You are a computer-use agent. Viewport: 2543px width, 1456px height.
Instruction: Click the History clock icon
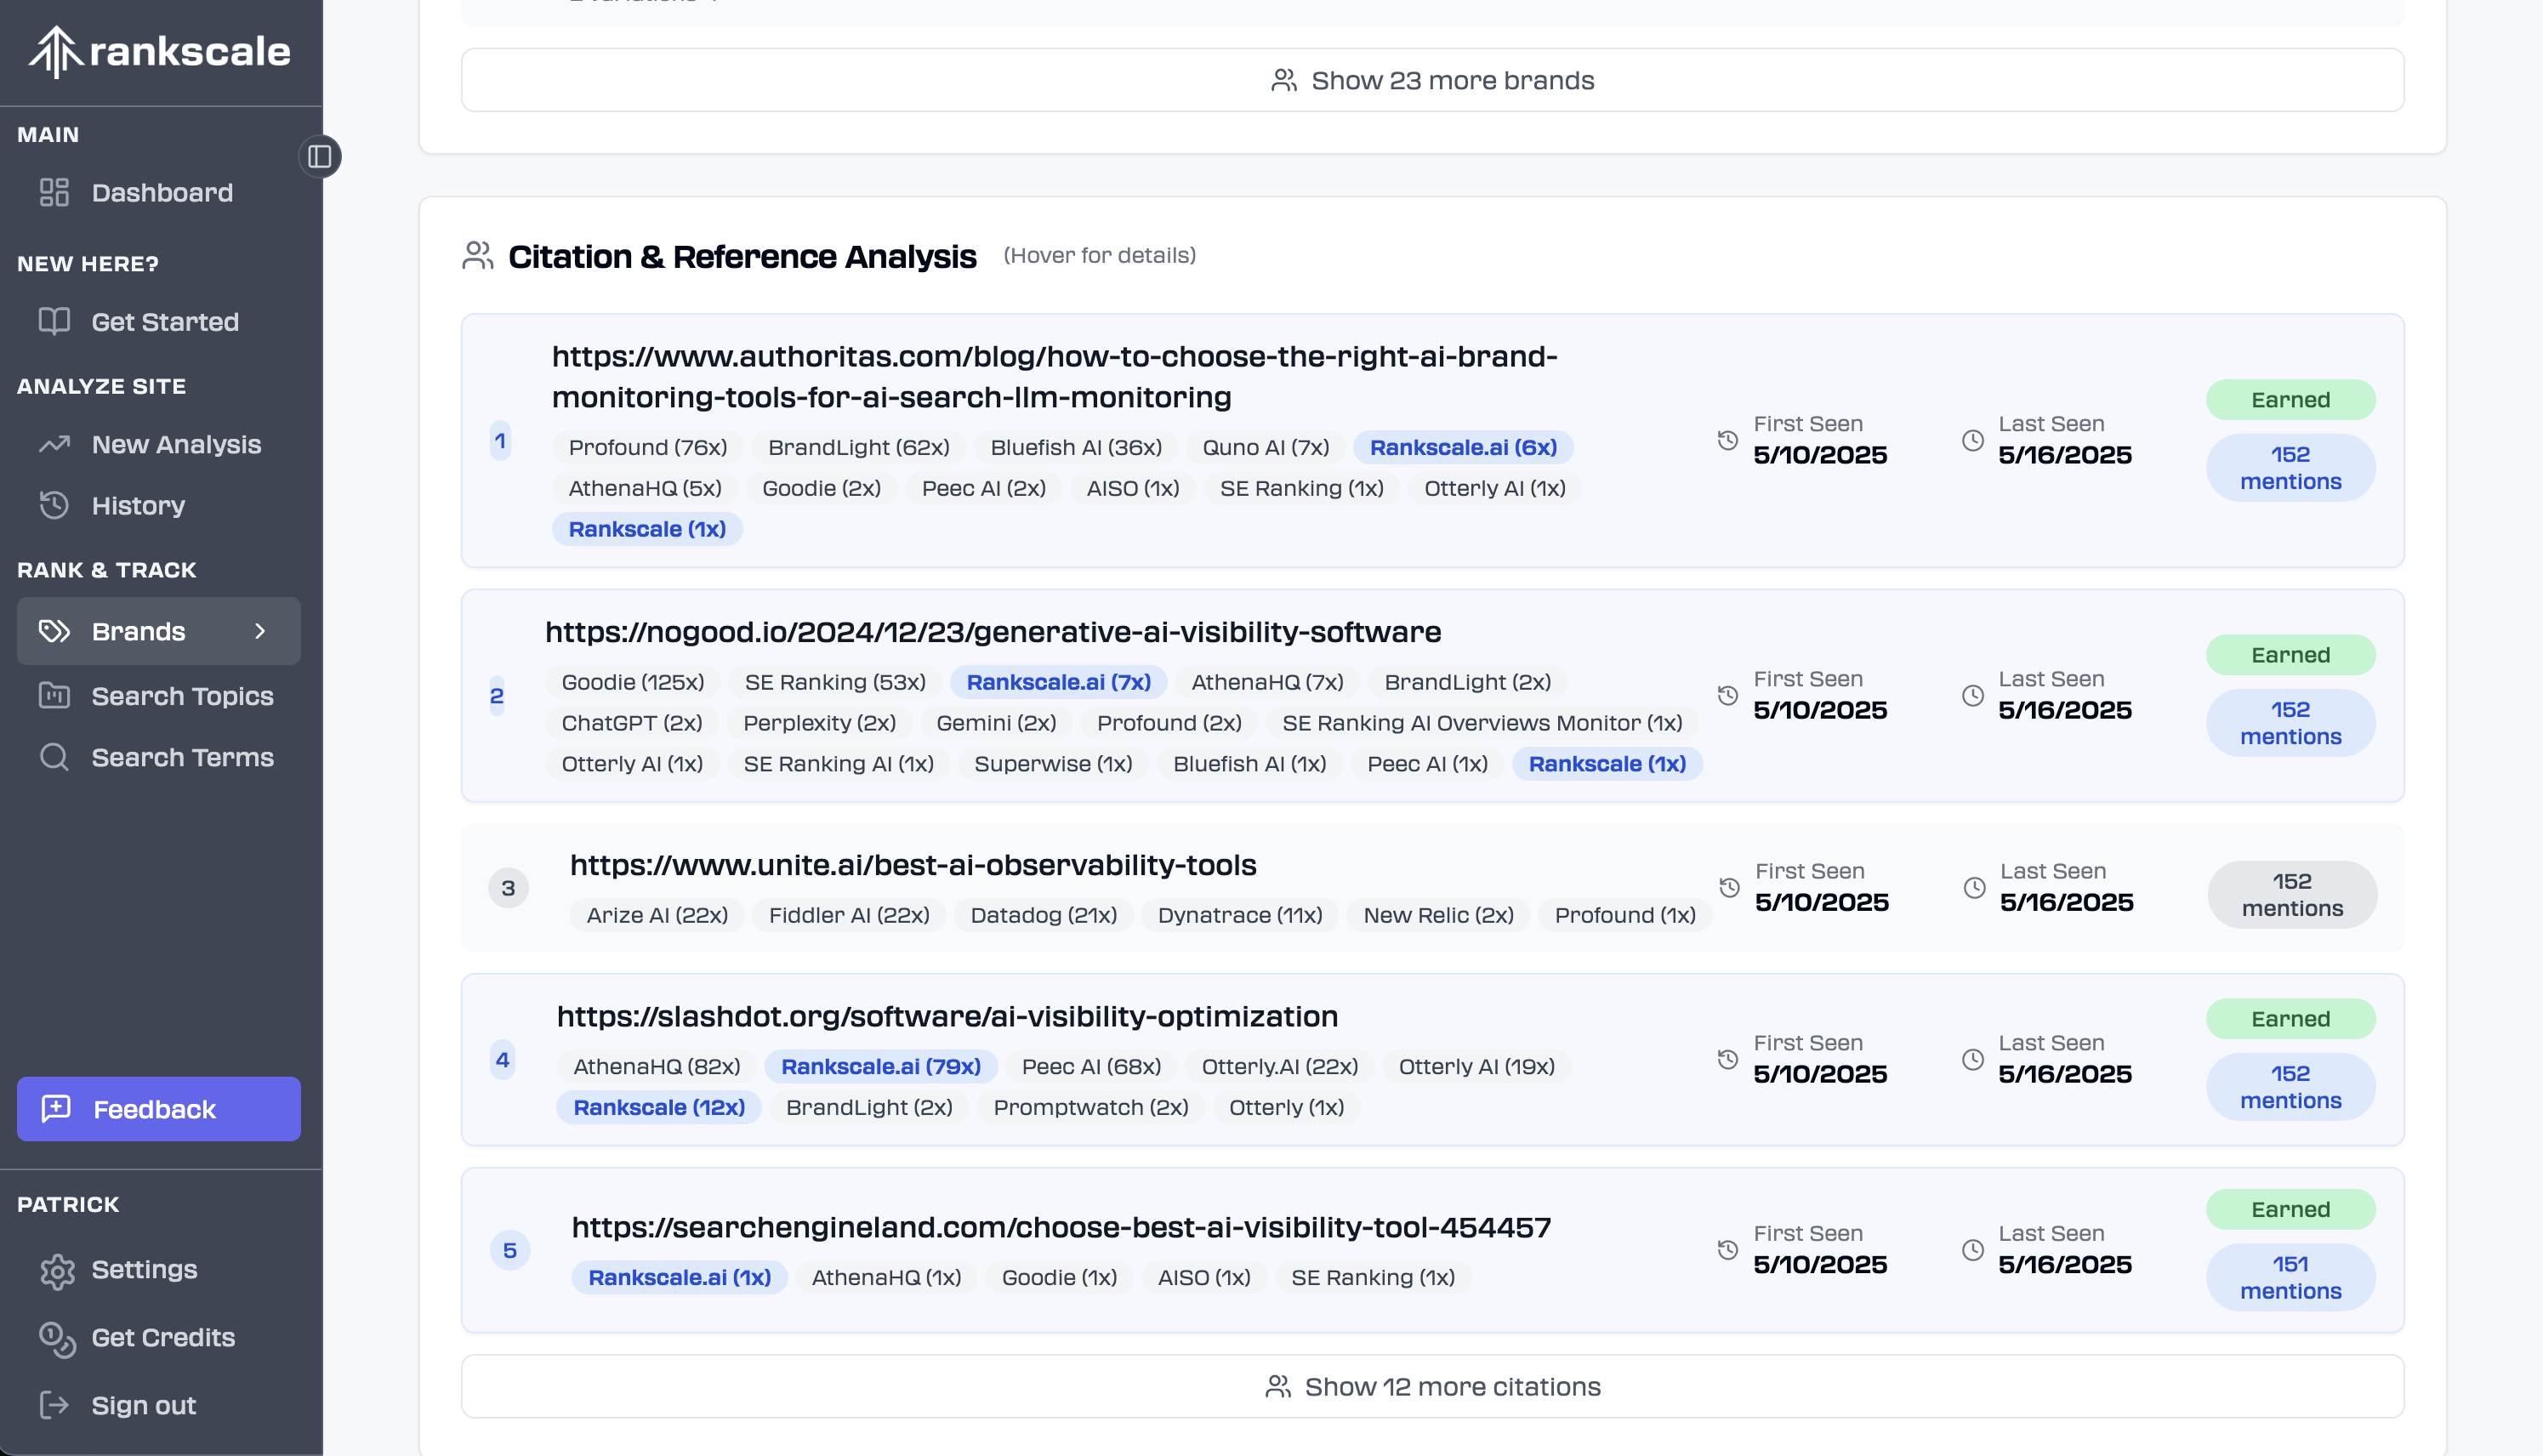(54, 505)
